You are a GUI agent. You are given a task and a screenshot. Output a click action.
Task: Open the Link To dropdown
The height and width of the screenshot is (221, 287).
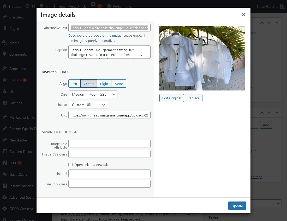point(88,105)
